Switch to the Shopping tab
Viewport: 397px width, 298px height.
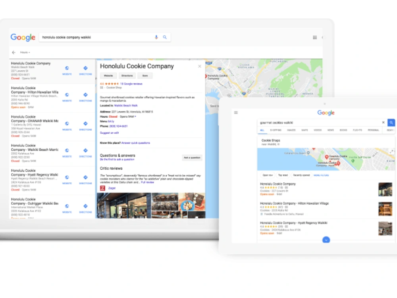tap(276, 130)
